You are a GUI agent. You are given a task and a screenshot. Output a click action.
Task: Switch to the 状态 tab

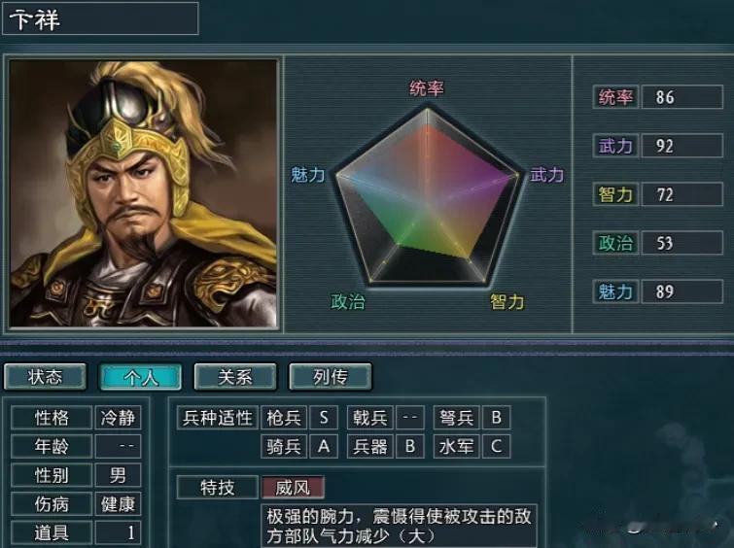(x=45, y=377)
